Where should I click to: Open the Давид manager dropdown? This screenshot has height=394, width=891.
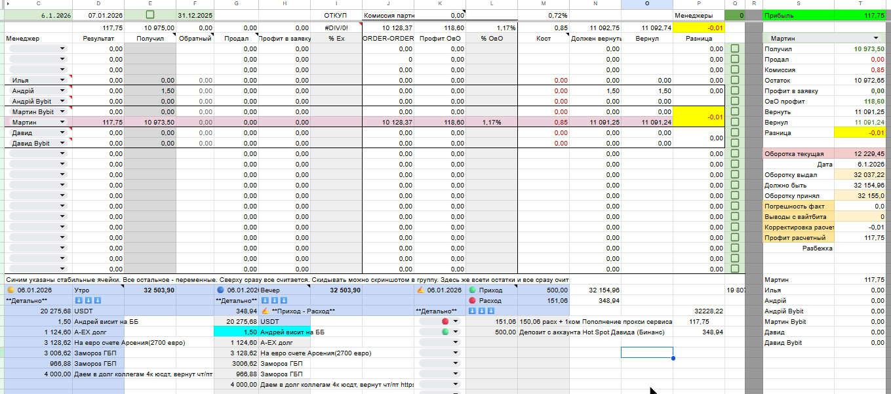tap(62, 132)
